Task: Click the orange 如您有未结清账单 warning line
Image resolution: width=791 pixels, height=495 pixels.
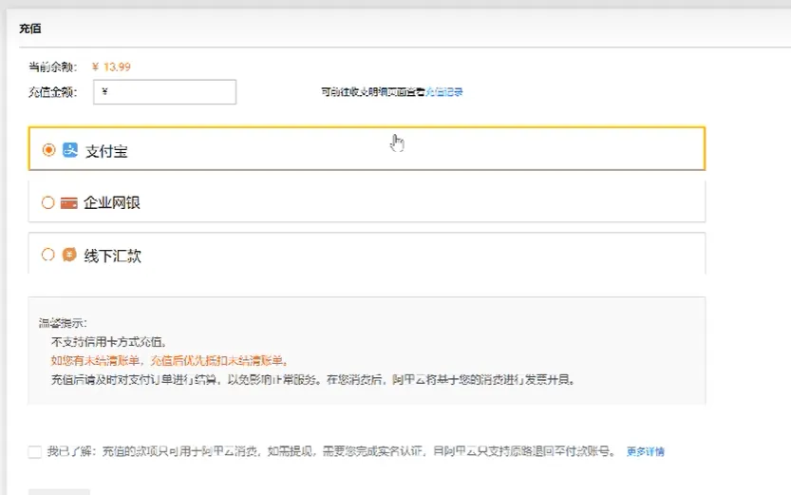Action: (169, 361)
